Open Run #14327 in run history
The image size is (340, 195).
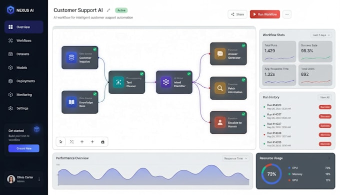tap(297, 125)
